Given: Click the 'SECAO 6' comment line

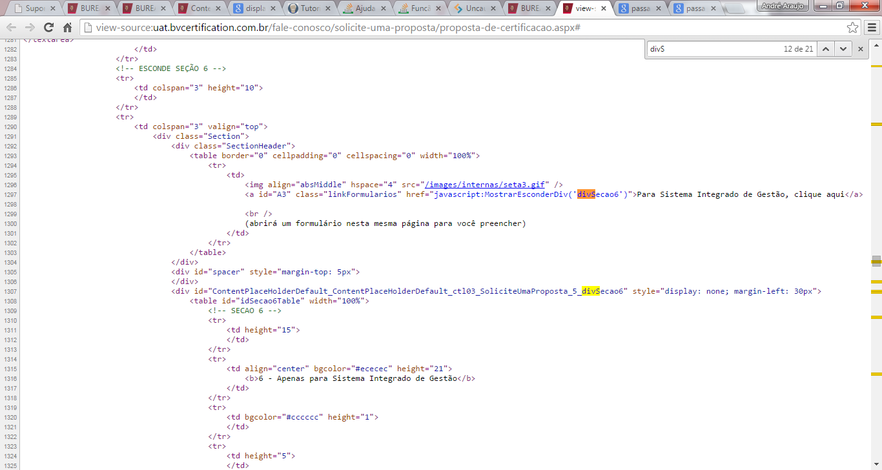Looking at the screenshot, I should click(245, 311).
